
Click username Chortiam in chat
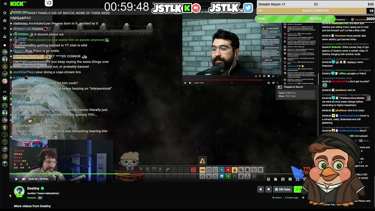pos(20,131)
